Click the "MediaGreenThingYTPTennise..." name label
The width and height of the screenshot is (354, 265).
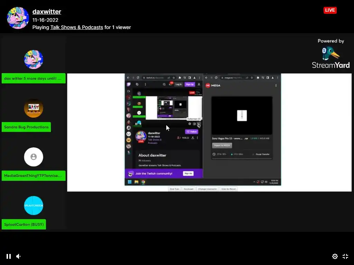34,176
